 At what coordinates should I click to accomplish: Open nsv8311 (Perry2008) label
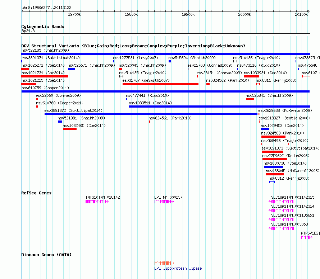pyautogui.click(x=276, y=80)
